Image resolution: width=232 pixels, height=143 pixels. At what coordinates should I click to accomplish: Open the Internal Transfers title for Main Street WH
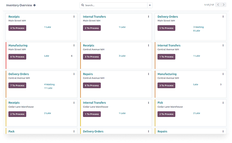tap(95, 17)
